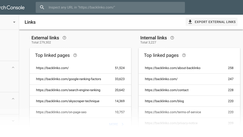Collapse the middle sidebar section chevron
Screen dimensions: 243x137
point(13,99)
